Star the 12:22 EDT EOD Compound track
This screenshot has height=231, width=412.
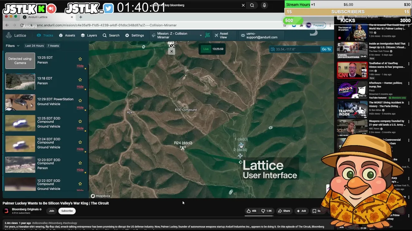pyautogui.click(x=80, y=184)
